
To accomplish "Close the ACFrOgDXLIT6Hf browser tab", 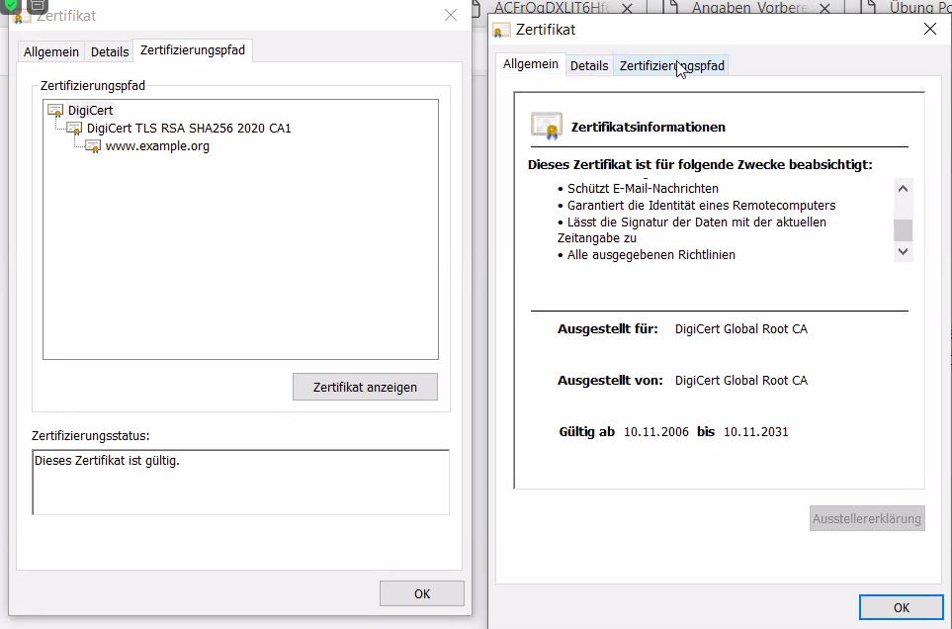I will pos(628,8).
